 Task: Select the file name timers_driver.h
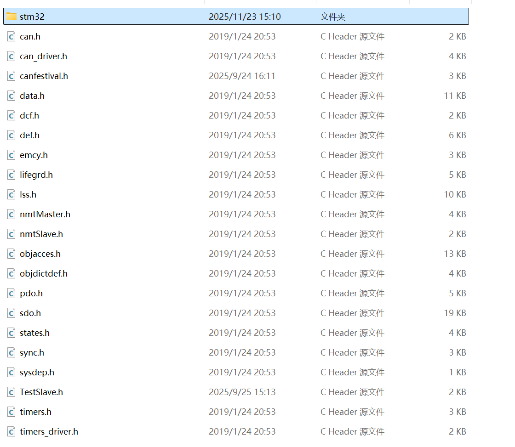point(49,432)
